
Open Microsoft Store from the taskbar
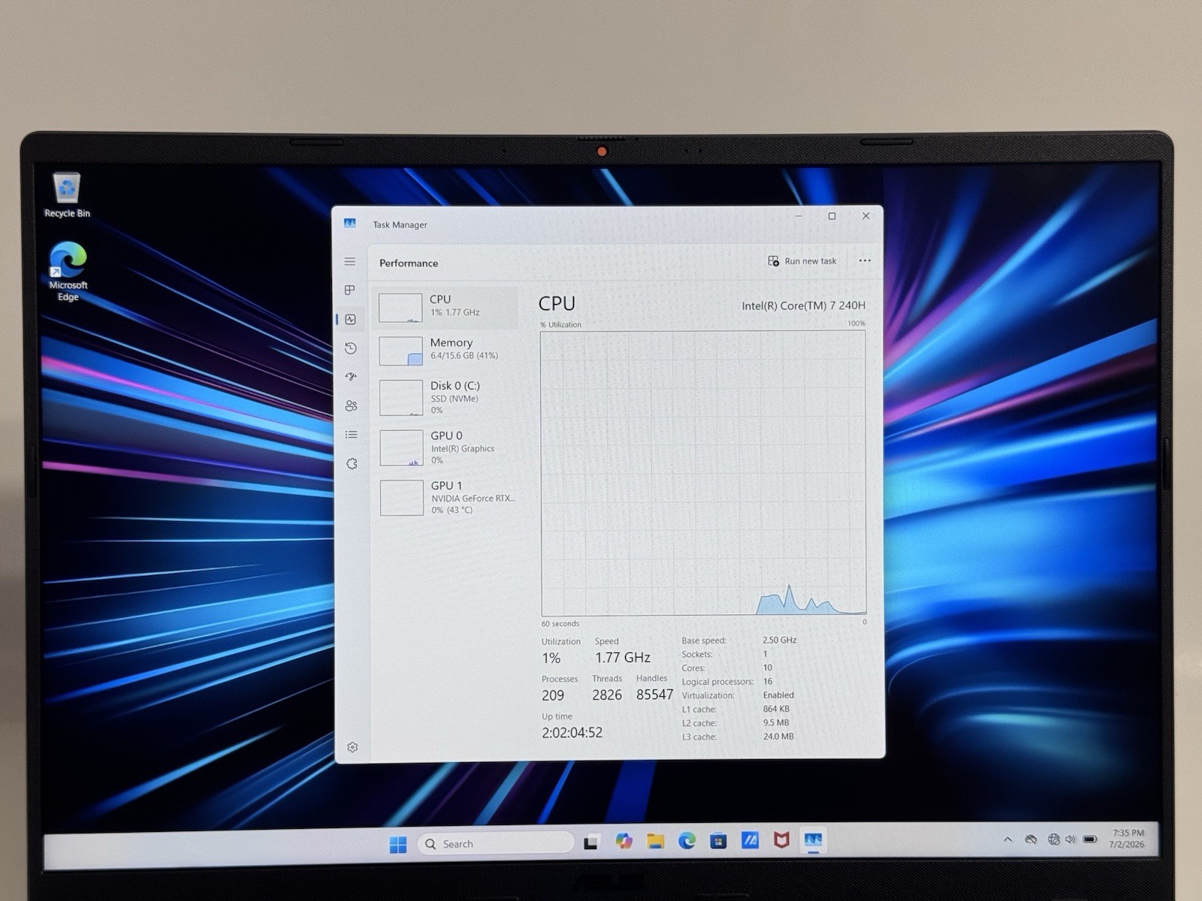(718, 841)
